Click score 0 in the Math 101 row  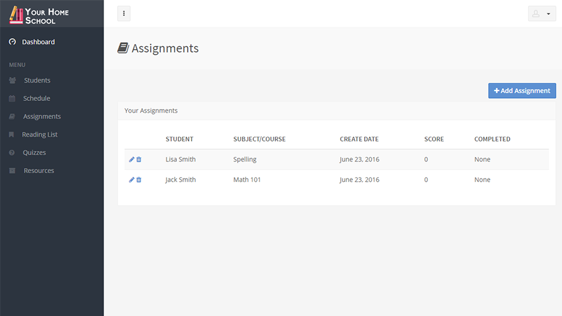[426, 180]
